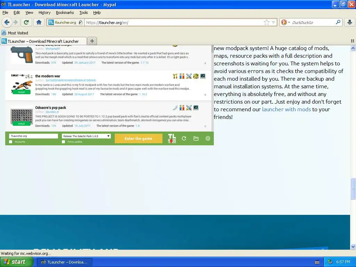Click the two-people multiplayer icon on modern war
Screen dimensions: 356x267
(182, 76)
